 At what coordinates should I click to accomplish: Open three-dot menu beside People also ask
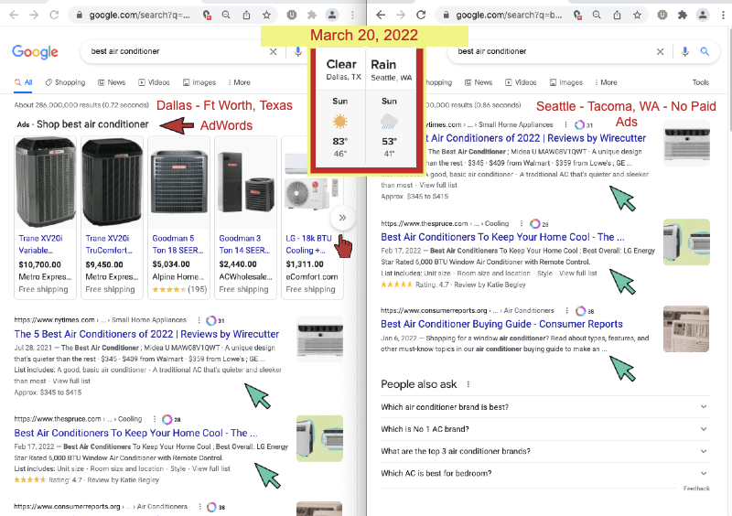[468, 384]
